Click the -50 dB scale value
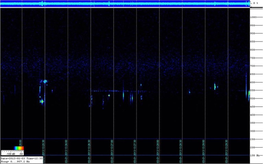Image resolution: width=263 pixels, height=164 pixels. click(x=21, y=154)
